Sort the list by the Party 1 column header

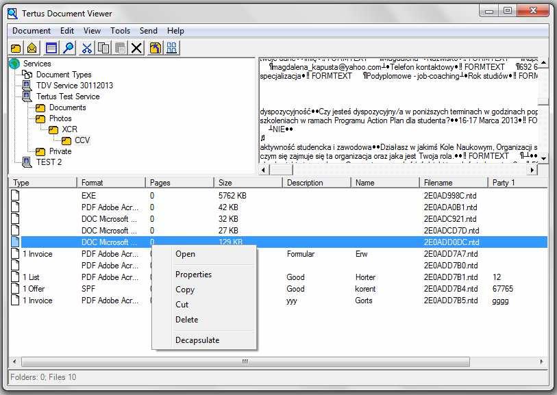click(x=518, y=183)
